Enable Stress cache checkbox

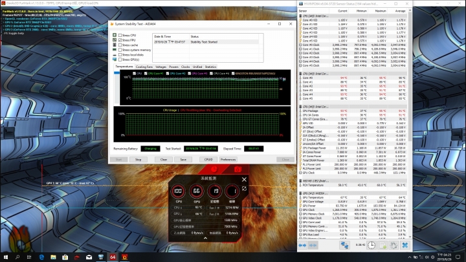pyautogui.click(x=120, y=45)
